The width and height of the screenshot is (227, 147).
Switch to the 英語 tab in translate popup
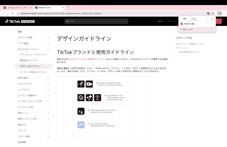pos(184,19)
